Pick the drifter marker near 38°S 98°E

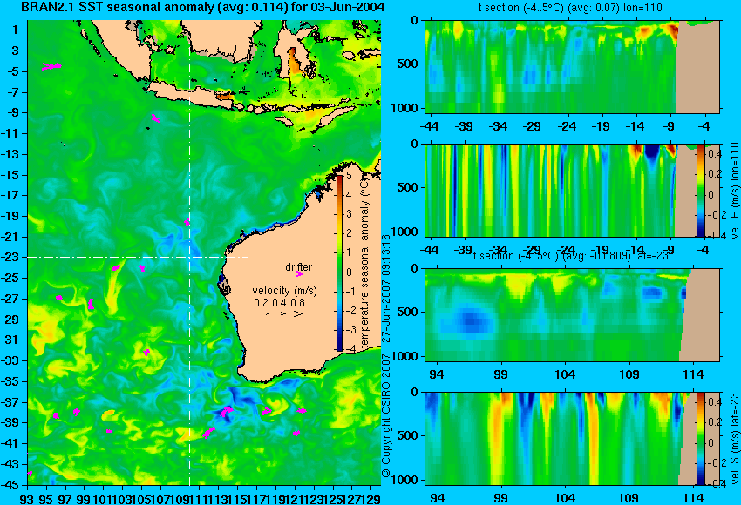[x=76, y=412]
